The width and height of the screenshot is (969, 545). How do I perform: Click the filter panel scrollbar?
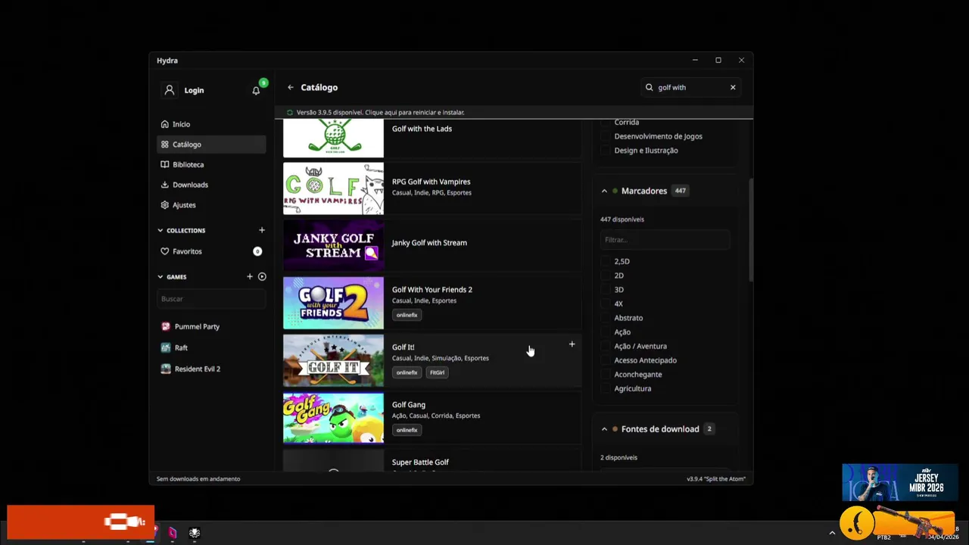coord(750,231)
